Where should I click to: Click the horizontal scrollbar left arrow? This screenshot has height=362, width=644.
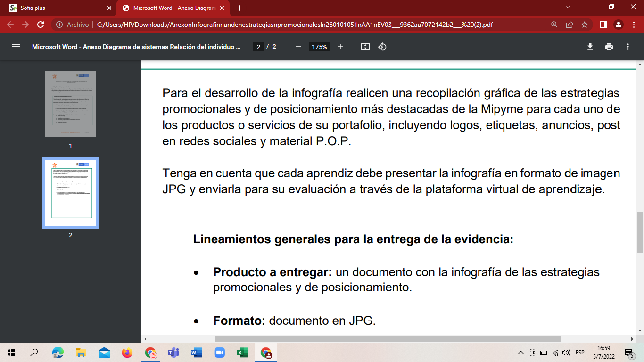[x=145, y=339]
